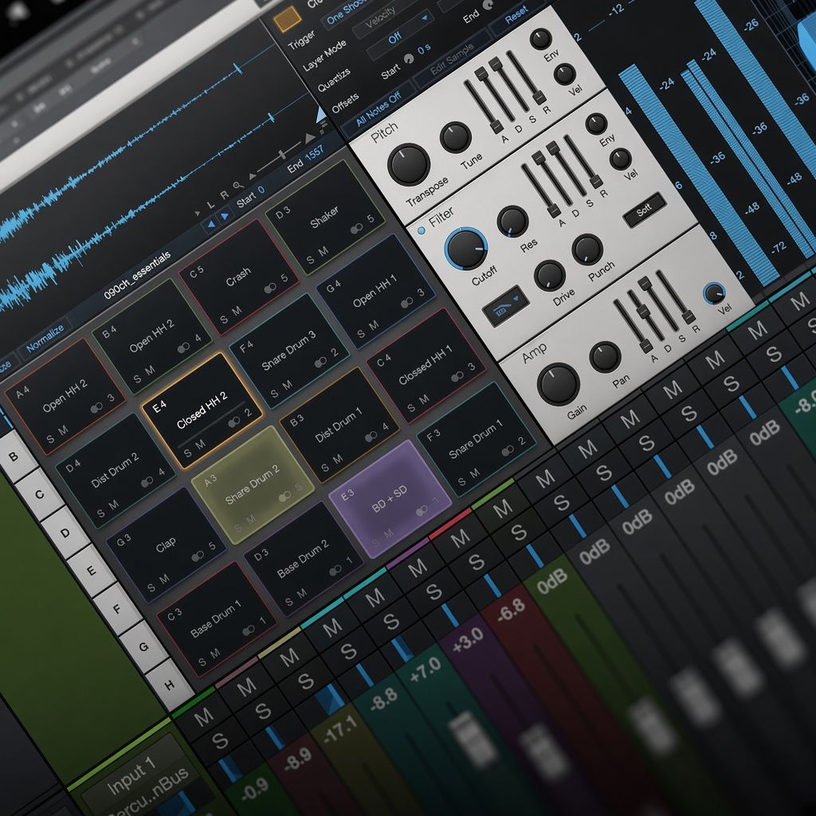The image size is (816, 816).
Task: Switch to pad bank B
Action: pos(14,457)
